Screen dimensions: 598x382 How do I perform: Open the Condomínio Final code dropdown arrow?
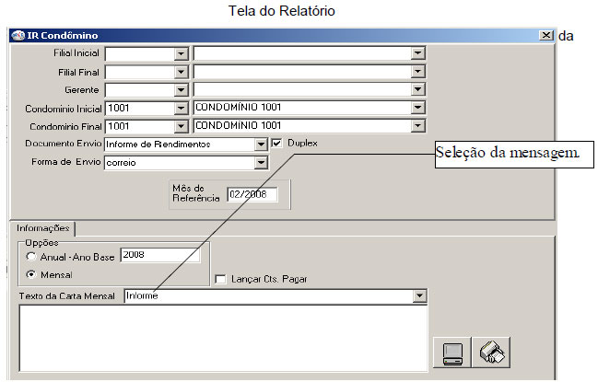[181, 126]
